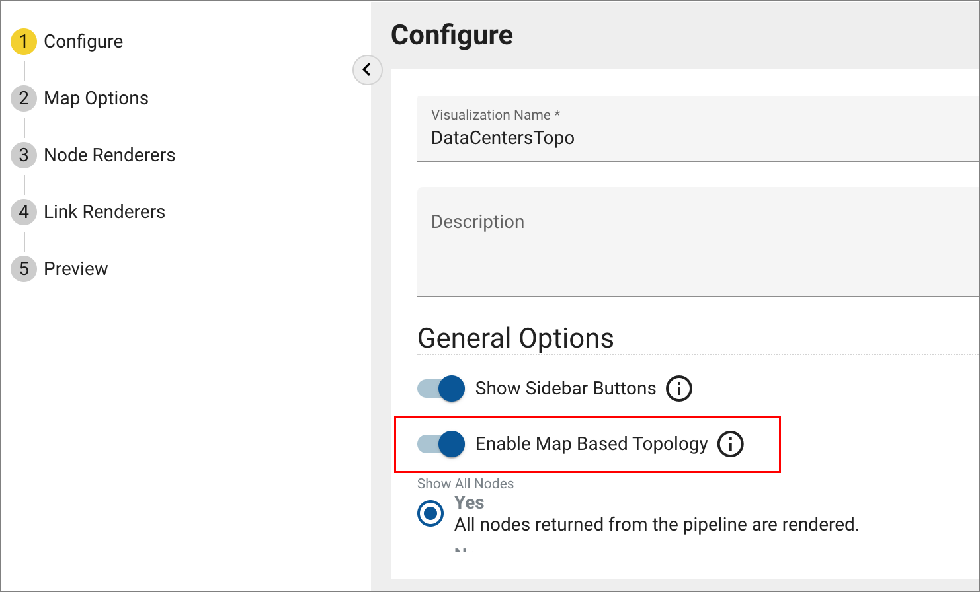Click the Show All Nodes label
The width and height of the screenshot is (980, 592).
pos(465,483)
